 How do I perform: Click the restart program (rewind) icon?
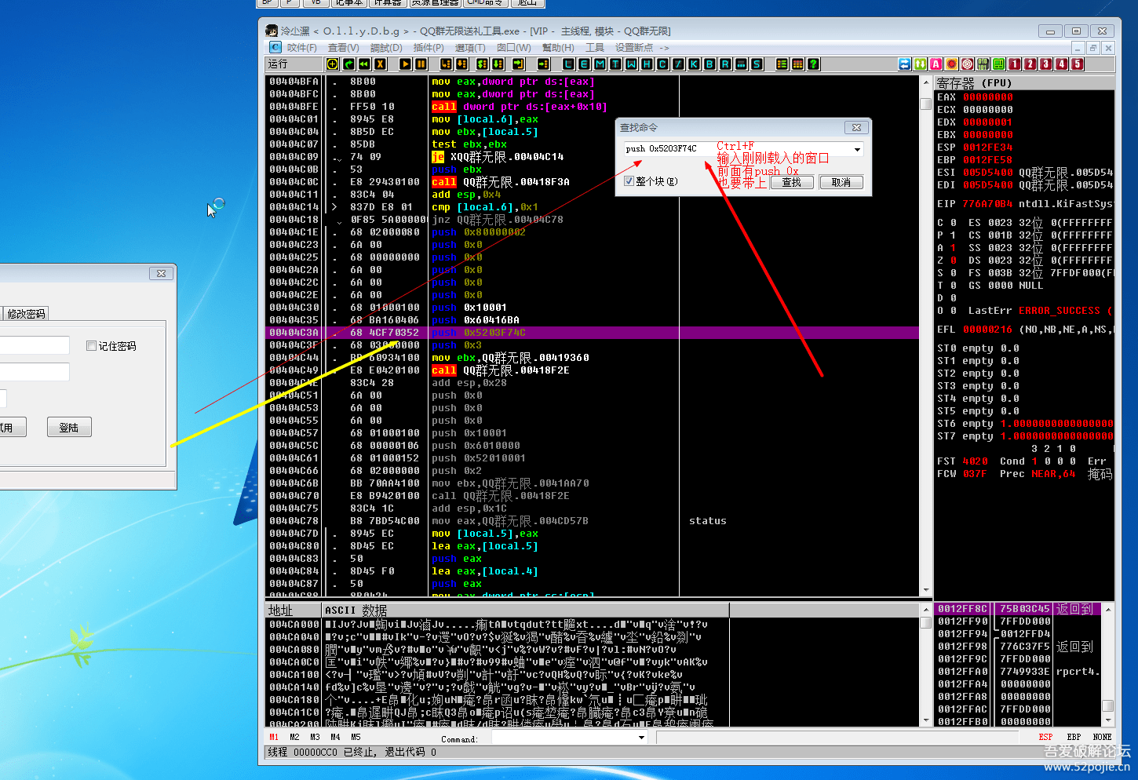click(x=364, y=64)
